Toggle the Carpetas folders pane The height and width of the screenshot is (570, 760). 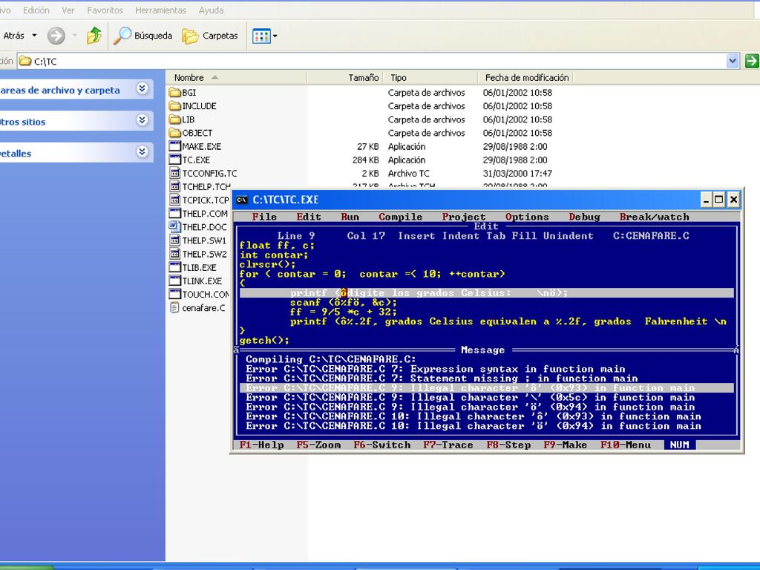(210, 36)
